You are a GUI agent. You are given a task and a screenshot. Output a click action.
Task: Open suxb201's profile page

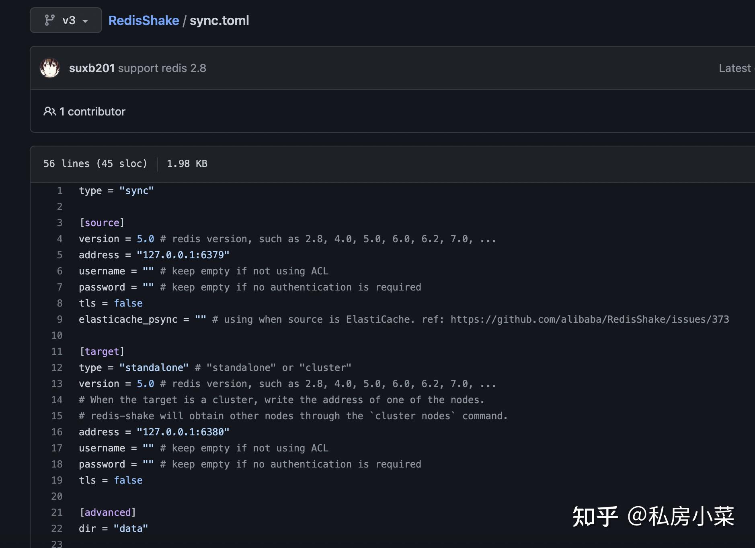coord(92,68)
